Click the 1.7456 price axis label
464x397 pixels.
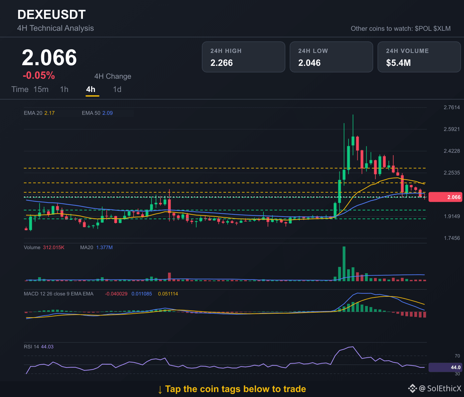[452, 238]
